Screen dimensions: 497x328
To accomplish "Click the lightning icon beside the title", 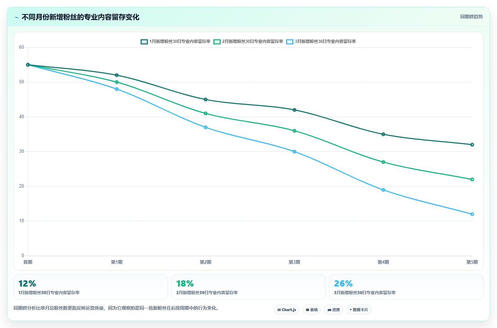I will point(16,17).
